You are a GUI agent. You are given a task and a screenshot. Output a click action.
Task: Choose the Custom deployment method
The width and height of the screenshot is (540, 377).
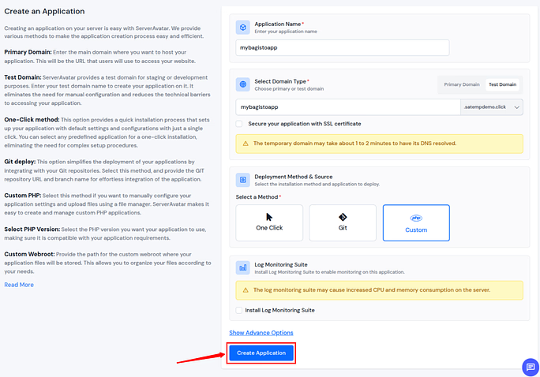pos(416,223)
